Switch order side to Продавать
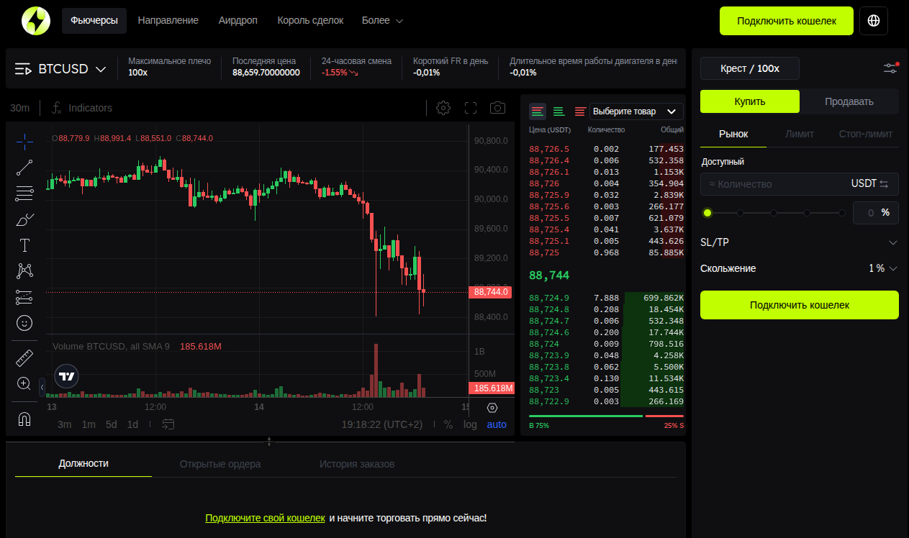Screen dimensions: 909x538 (849, 101)
